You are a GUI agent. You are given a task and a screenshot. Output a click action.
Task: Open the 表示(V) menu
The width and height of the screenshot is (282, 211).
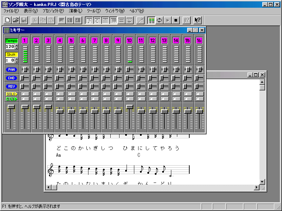[31, 11]
